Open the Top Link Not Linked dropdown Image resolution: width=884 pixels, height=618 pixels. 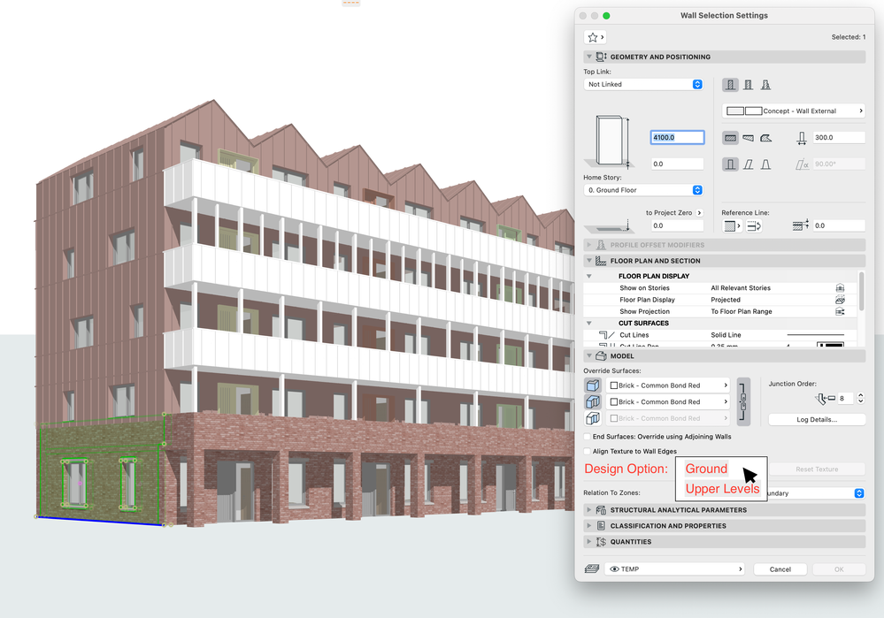tap(643, 85)
